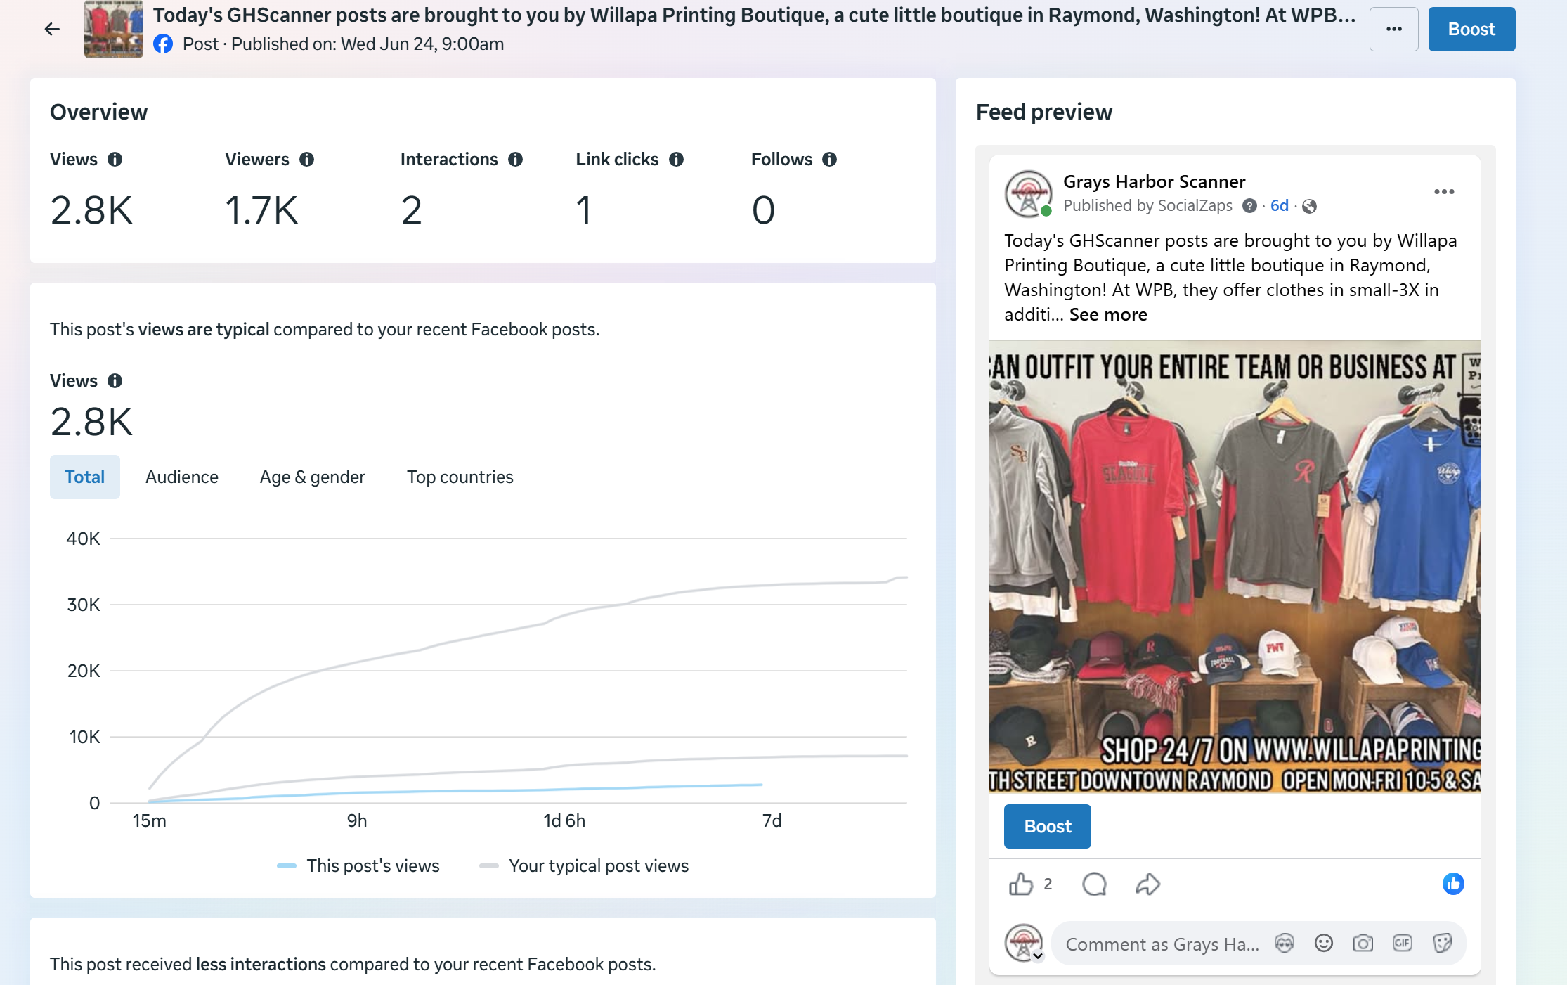The width and height of the screenshot is (1567, 985).
Task: Click the Boost button in the header
Action: tap(1471, 29)
